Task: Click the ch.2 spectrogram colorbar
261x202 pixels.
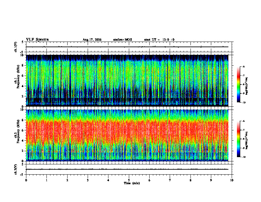Action: click(238, 139)
